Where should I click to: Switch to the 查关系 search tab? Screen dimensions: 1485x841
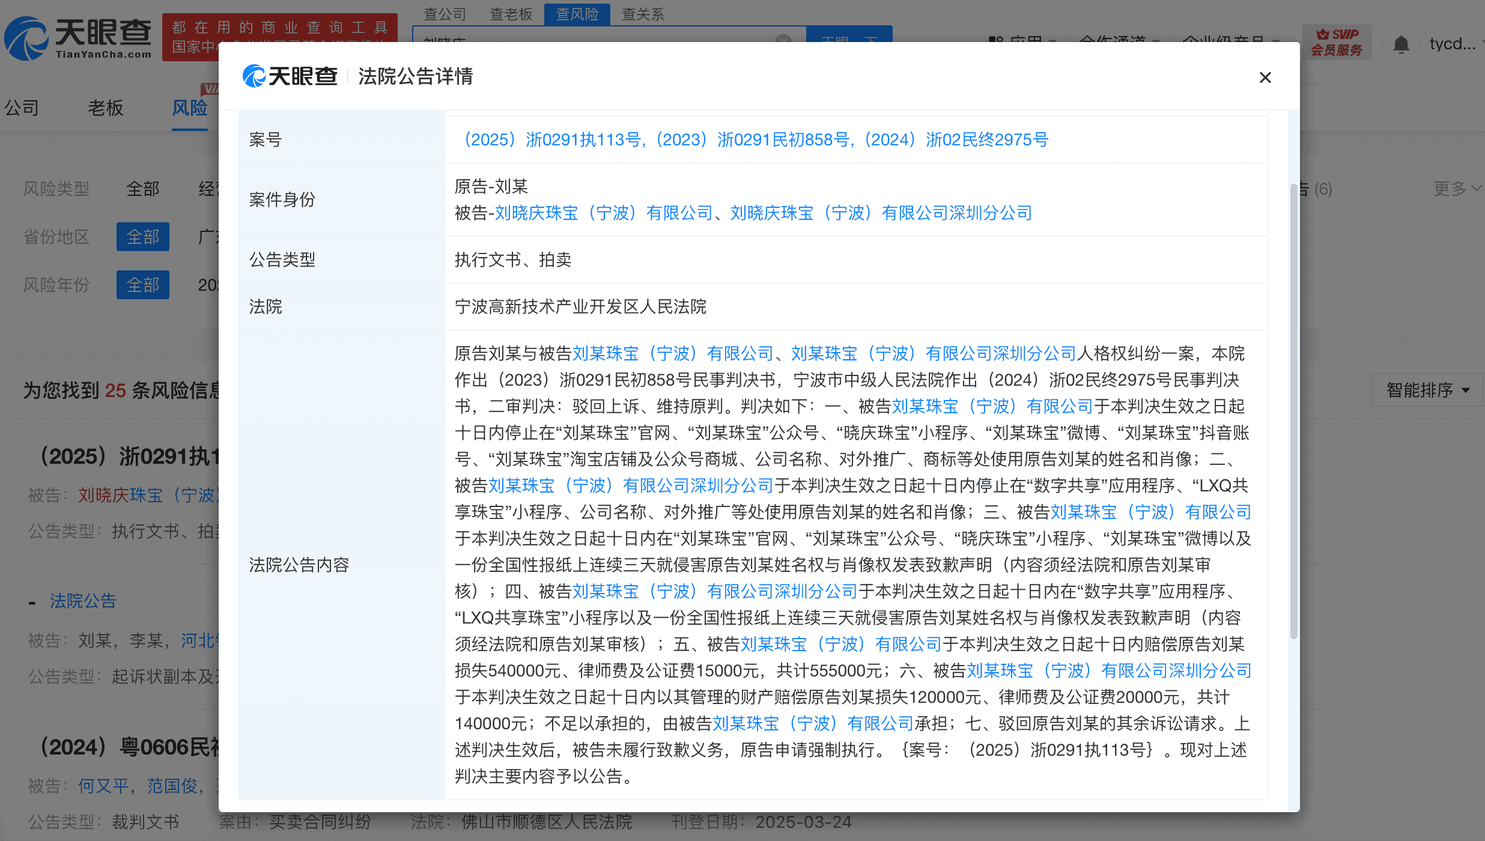(642, 14)
